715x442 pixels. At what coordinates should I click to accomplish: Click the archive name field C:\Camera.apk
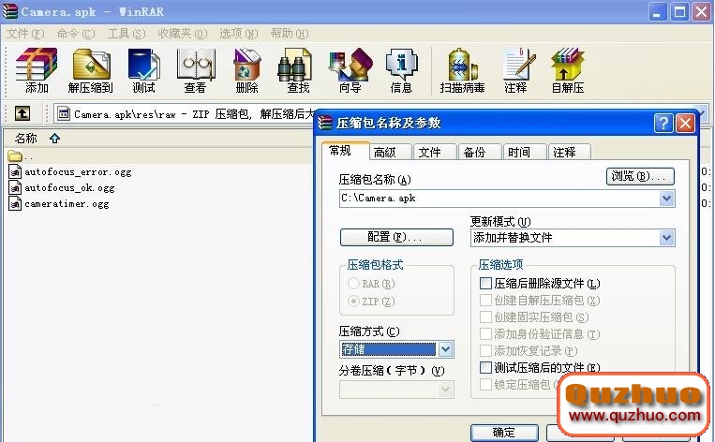click(499, 199)
